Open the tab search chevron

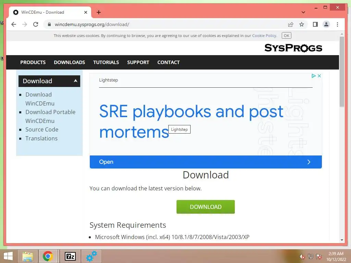click(x=303, y=12)
